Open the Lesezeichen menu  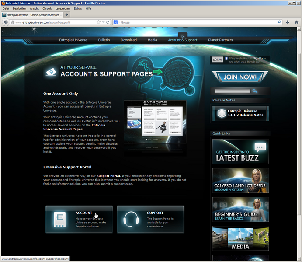(x=63, y=8)
